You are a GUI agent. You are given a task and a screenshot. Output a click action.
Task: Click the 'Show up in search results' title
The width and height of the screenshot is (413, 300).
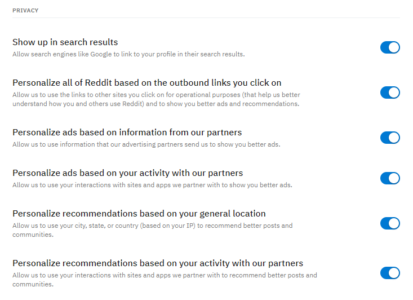click(65, 42)
